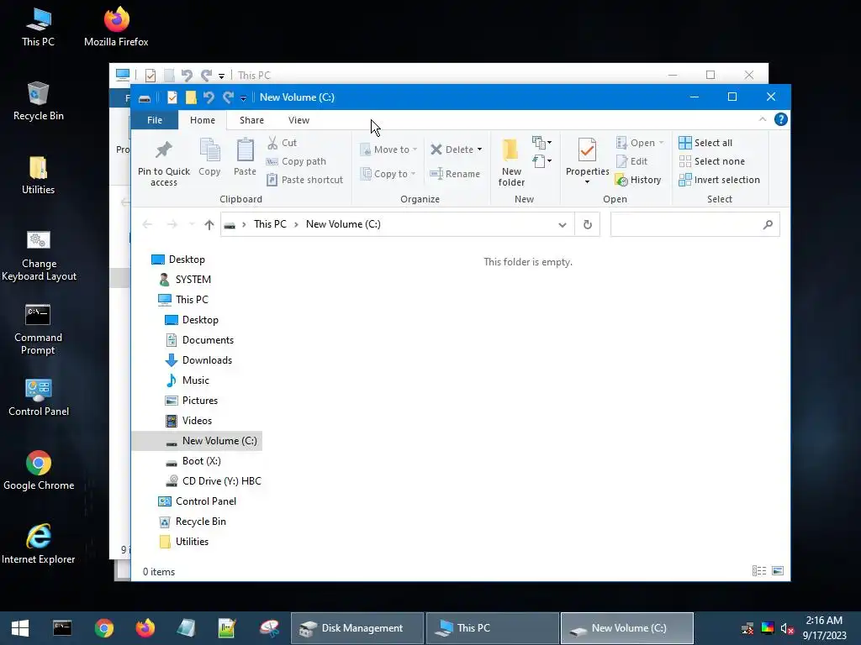Click quick access New folder icon
The image size is (861, 645).
tap(191, 97)
